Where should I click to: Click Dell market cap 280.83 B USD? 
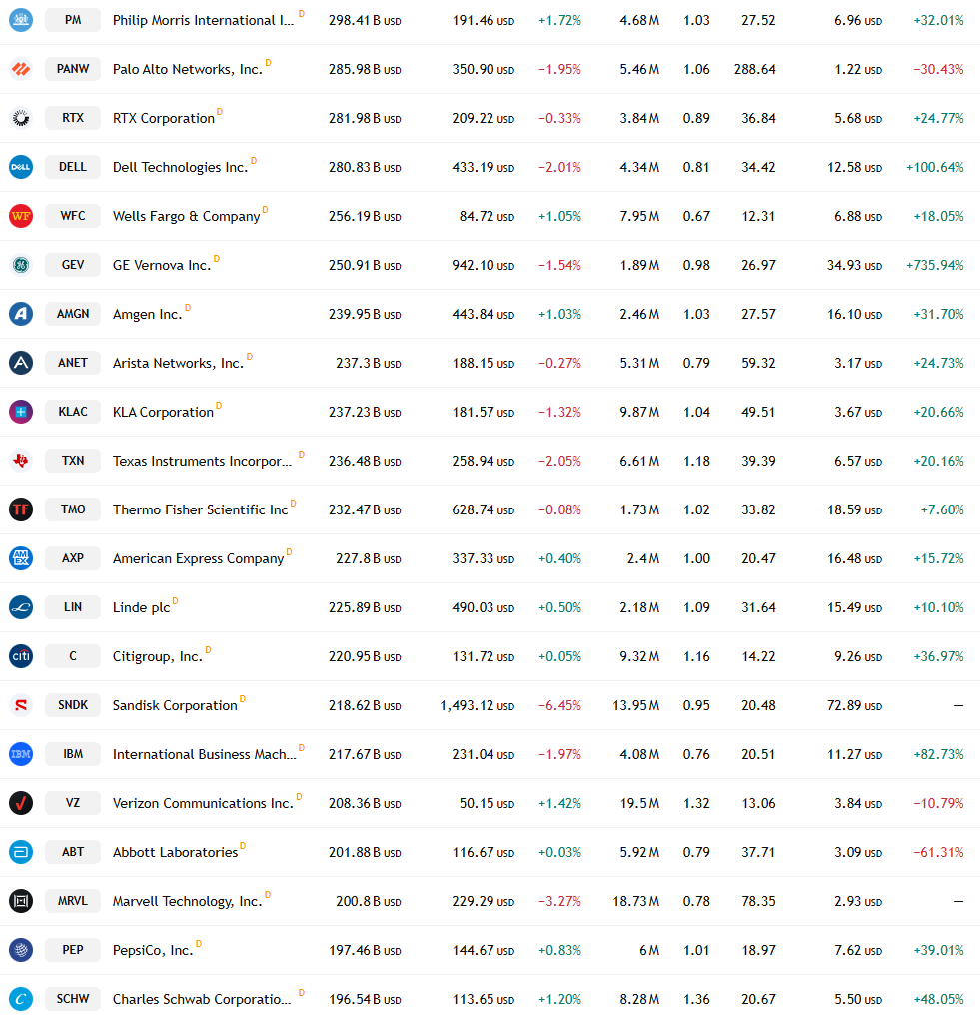[365, 168]
